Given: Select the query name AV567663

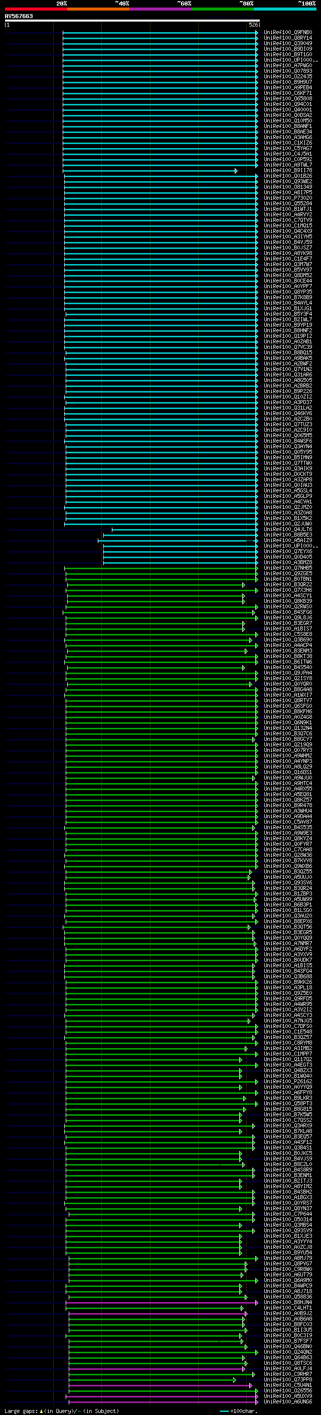Looking at the screenshot, I should pyautogui.click(x=19, y=17).
